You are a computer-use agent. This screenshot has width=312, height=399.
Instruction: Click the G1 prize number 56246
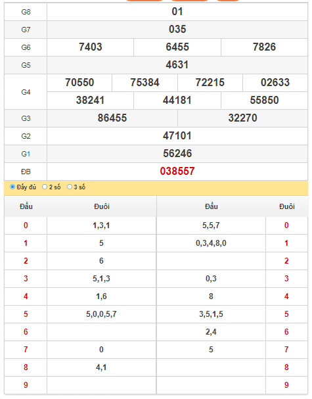pyautogui.click(x=177, y=153)
